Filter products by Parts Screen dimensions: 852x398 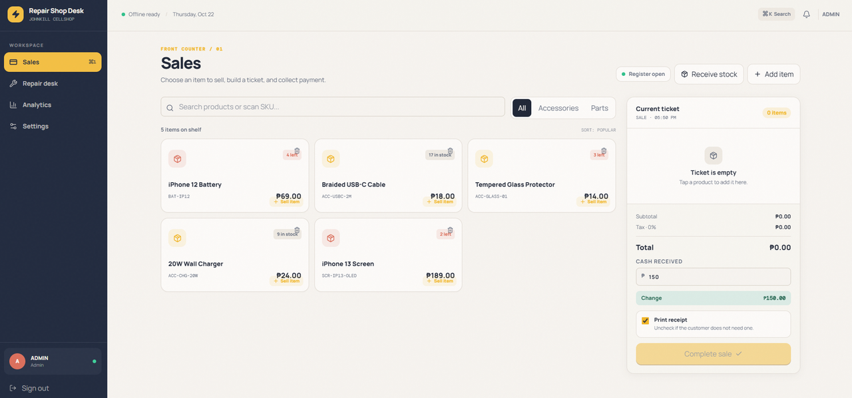(600, 108)
